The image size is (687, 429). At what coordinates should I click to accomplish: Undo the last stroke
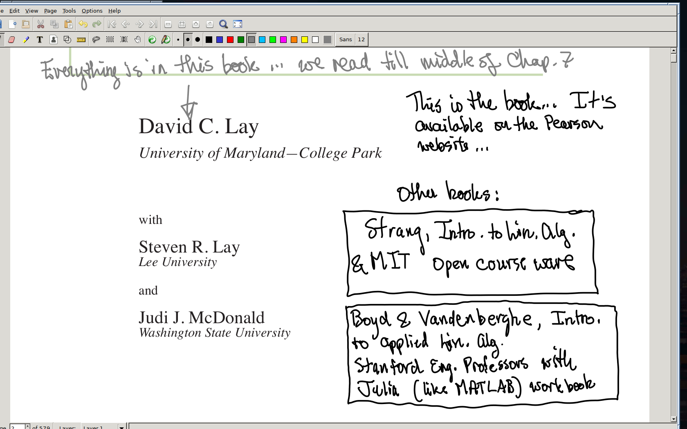tap(83, 24)
